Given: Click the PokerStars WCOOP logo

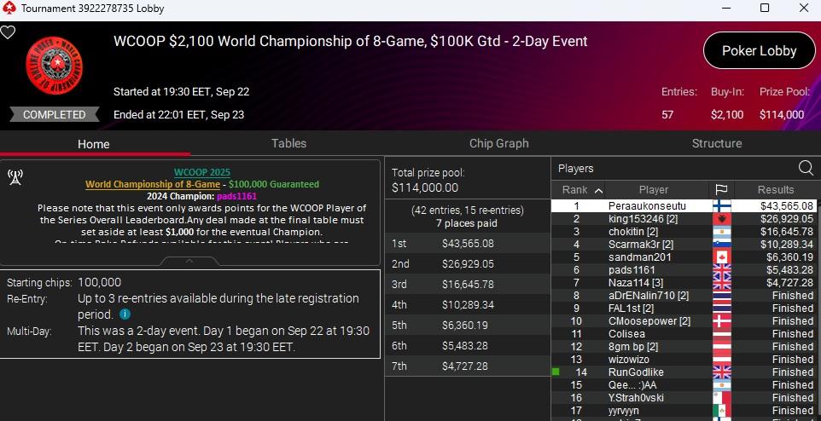Looking at the screenshot, I should 55,69.
